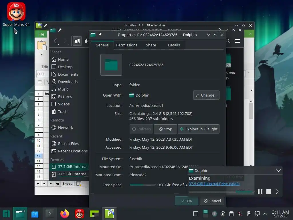This screenshot has width=293, height=220.
Task: Launch Firefox from the taskbar
Action: click(64, 214)
